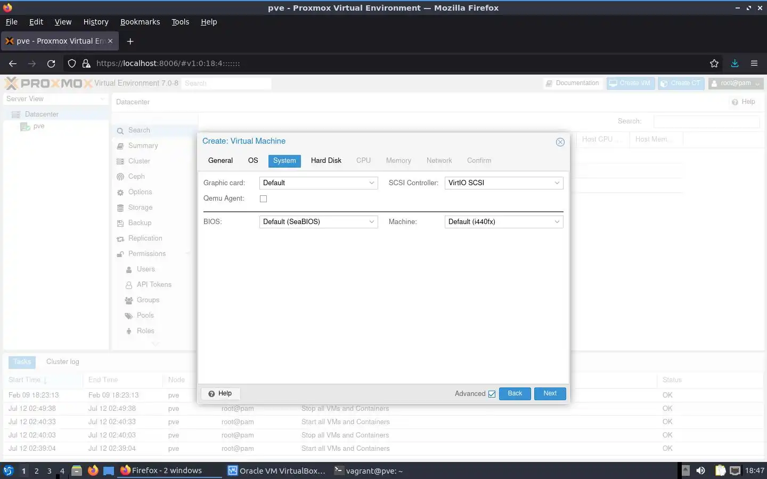Viewport: 767px width, 479px height.
Task: Open the Roles entry
Action: point(145,331)
